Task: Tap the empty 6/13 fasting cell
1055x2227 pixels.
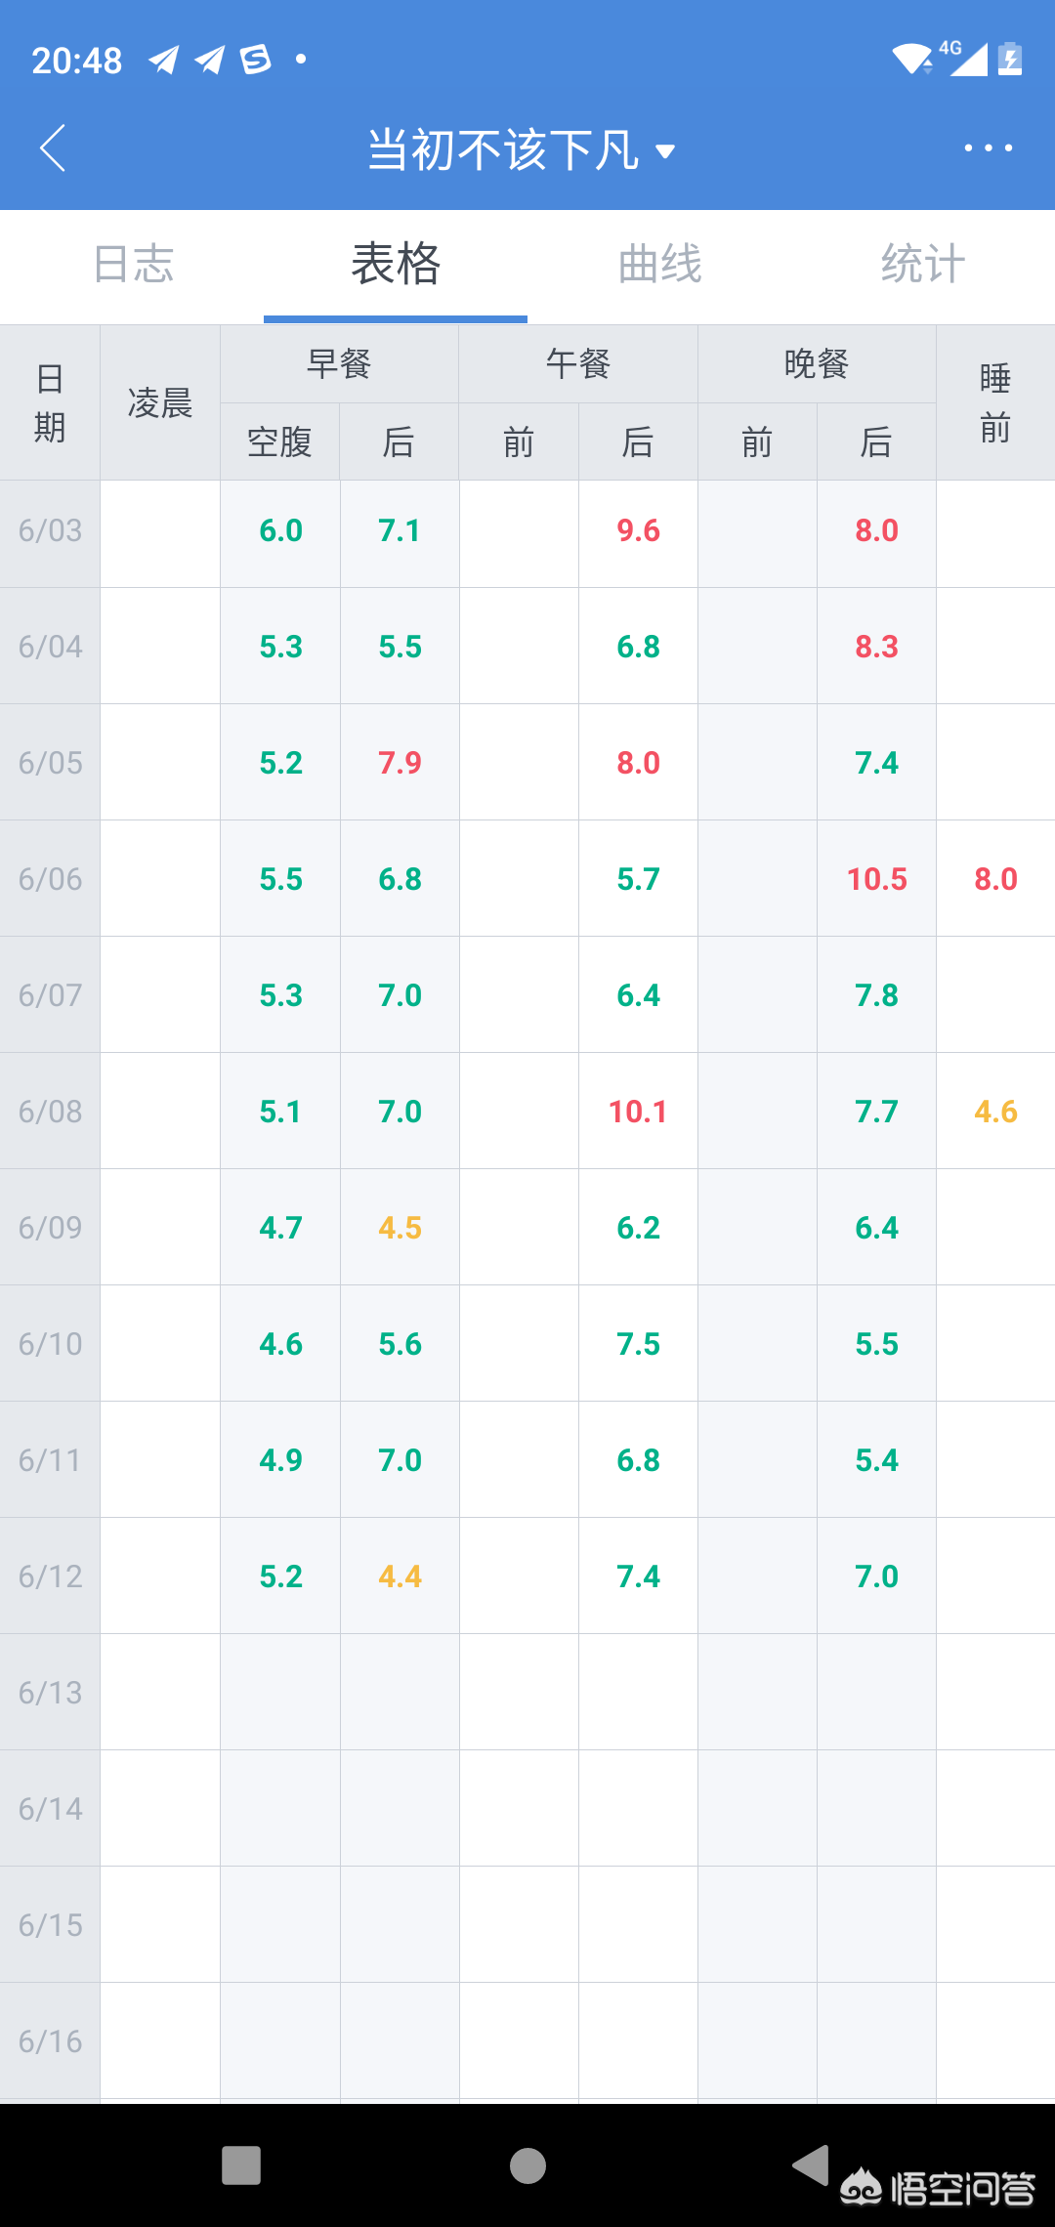Action: pos(280,1693)
